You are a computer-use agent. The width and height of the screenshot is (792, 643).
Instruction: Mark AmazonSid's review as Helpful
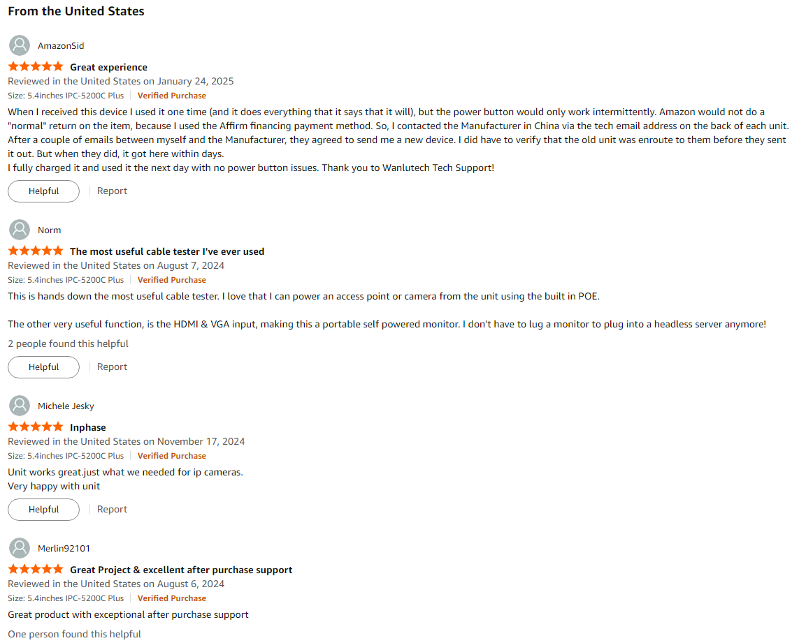[x=43, y=191]
